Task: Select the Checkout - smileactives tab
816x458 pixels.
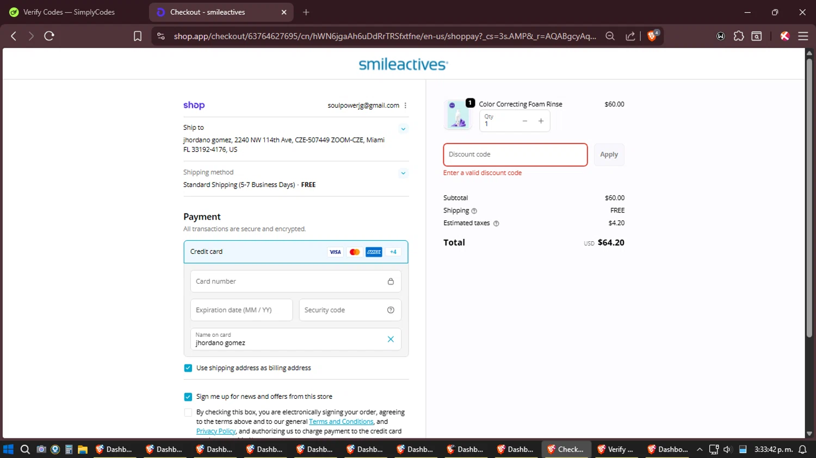Action: click(221, 12)
